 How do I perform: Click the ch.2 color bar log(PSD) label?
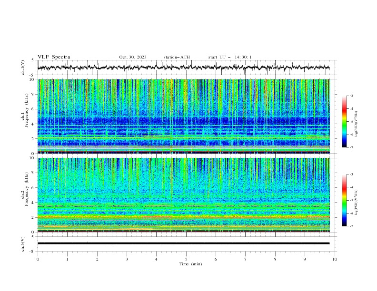click(356, 202)
